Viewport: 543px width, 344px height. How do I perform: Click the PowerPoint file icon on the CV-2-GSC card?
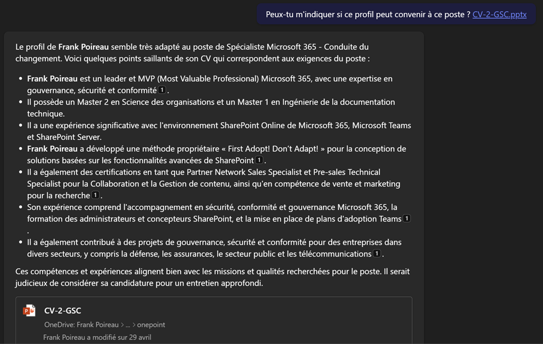pos(29,311)
